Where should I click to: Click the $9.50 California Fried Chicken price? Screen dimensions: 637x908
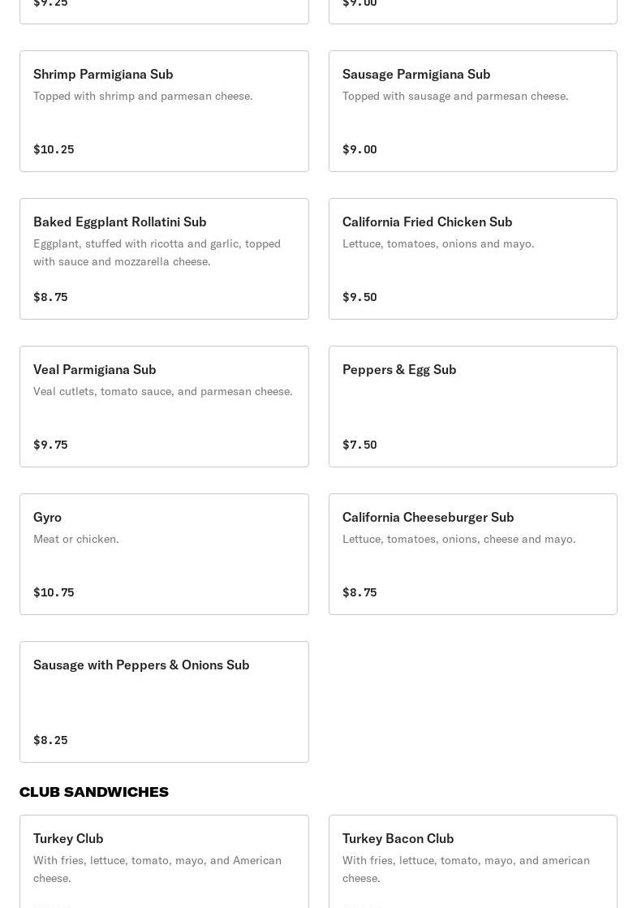coord(359,297)
